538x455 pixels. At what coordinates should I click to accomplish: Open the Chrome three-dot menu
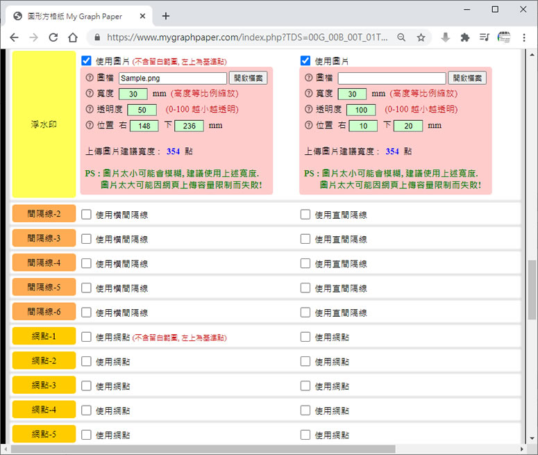[524, 37]
